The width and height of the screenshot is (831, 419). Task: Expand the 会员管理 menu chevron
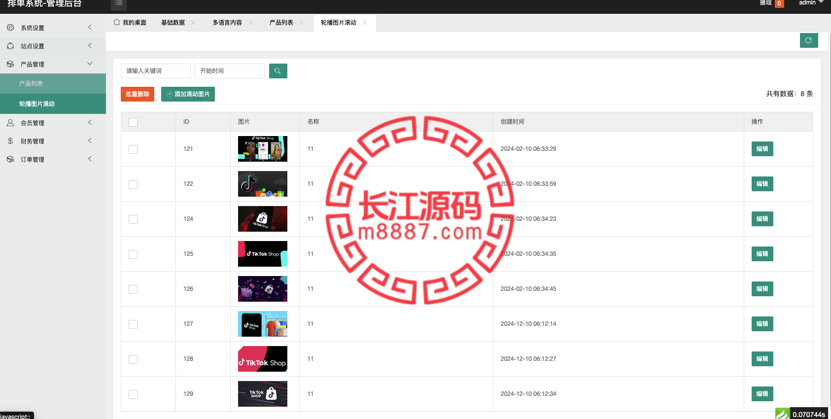click(x=90, y=122)
